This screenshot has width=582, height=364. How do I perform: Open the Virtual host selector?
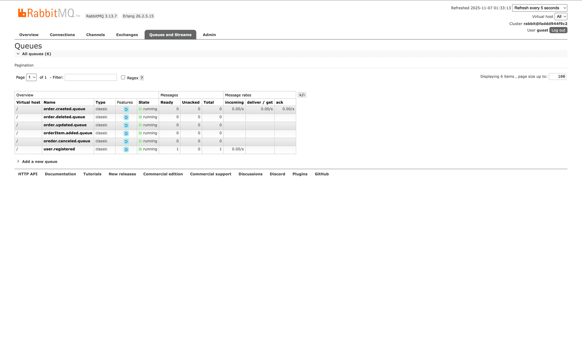pos(561,16)
